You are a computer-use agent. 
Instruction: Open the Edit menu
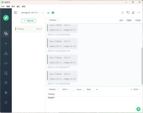(x=8, y=6)
